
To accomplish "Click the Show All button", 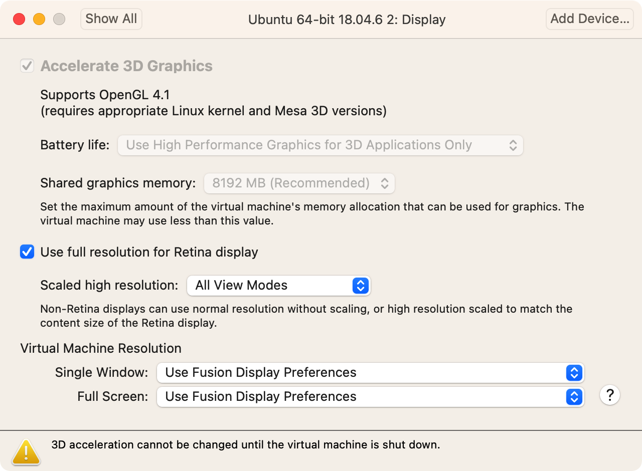I will [x=111, y=19].
